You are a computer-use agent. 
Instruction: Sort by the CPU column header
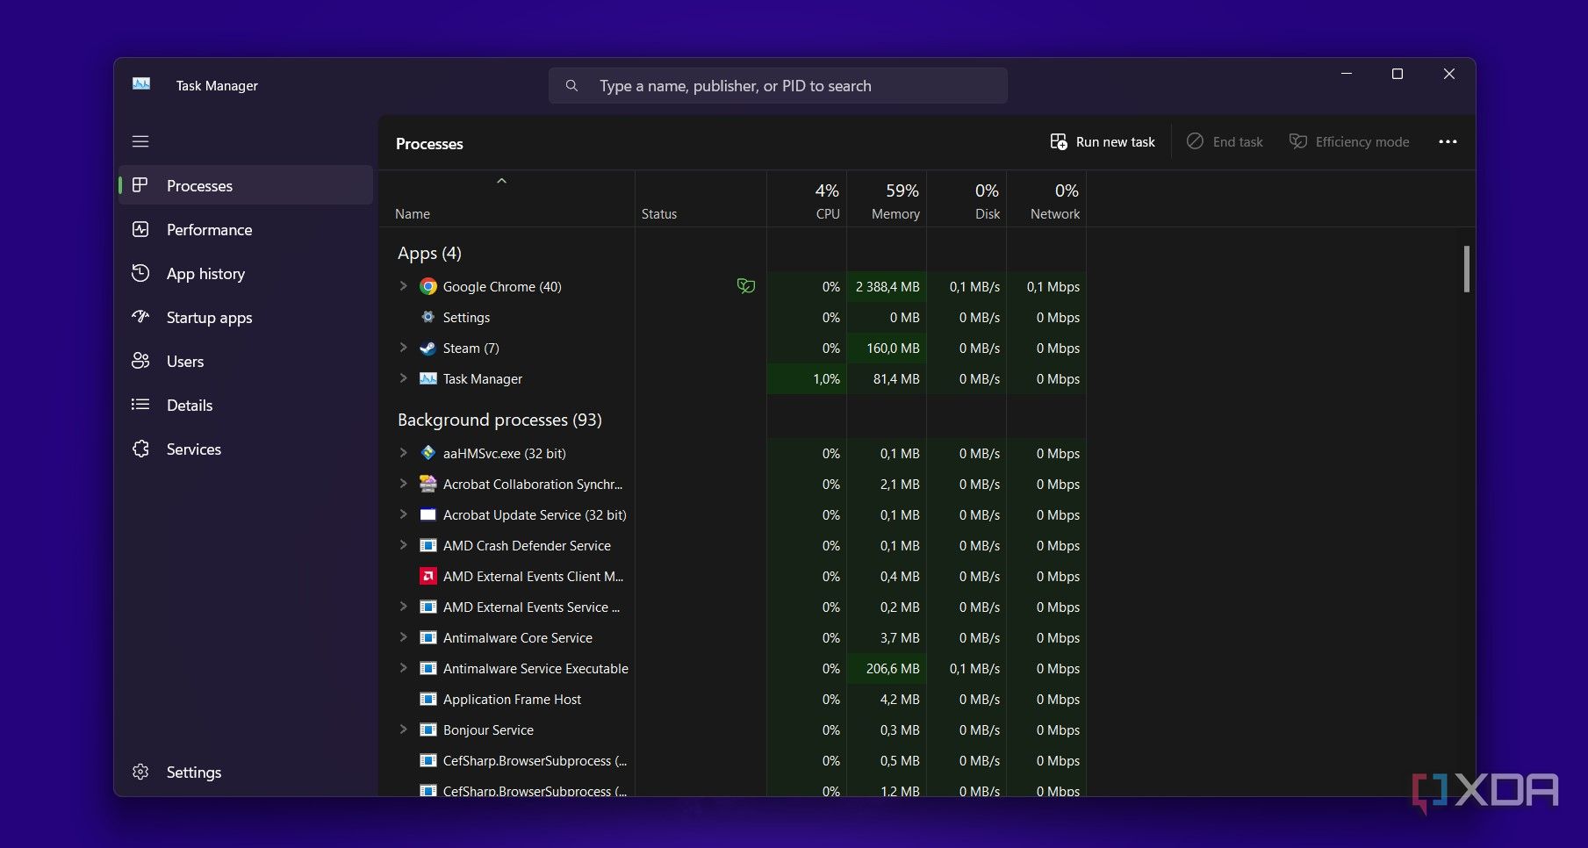[x=807, y=200]
